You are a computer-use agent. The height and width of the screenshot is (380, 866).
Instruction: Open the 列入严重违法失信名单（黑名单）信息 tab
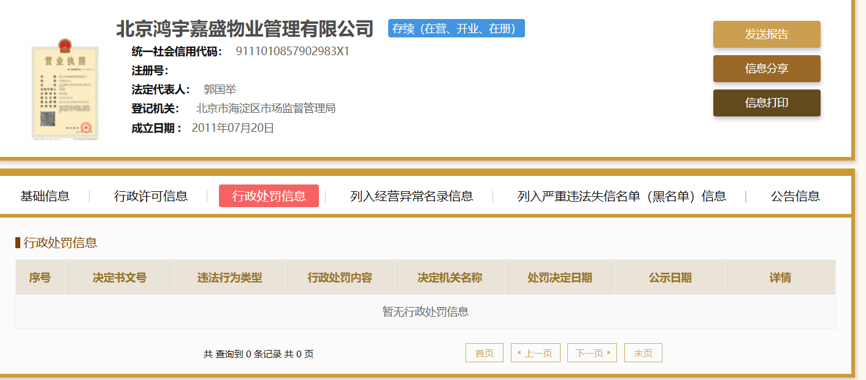coord(622,196)
